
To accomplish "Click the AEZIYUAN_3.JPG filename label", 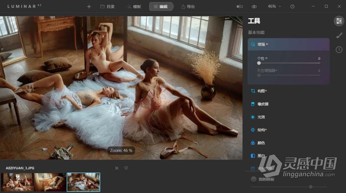I will 20,168.
